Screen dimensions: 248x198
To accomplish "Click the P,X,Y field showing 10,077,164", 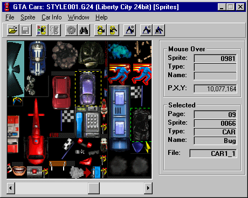I will (x=215, y=88).
